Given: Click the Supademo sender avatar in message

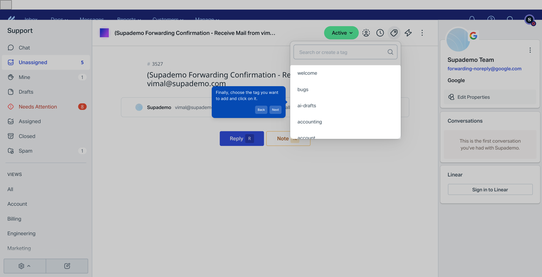Looking at the screenshot, I should [x=139, y=107].
